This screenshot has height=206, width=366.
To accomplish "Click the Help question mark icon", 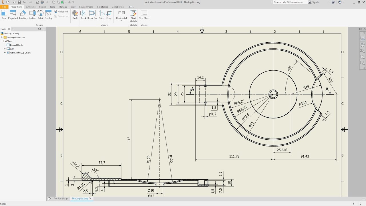I will (340, 2).
